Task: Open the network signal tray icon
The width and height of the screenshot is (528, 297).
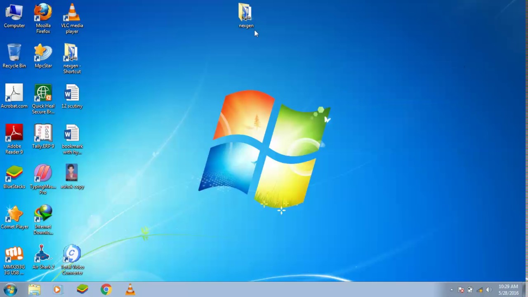Action: pyautogui.click(x=479, y=290)
